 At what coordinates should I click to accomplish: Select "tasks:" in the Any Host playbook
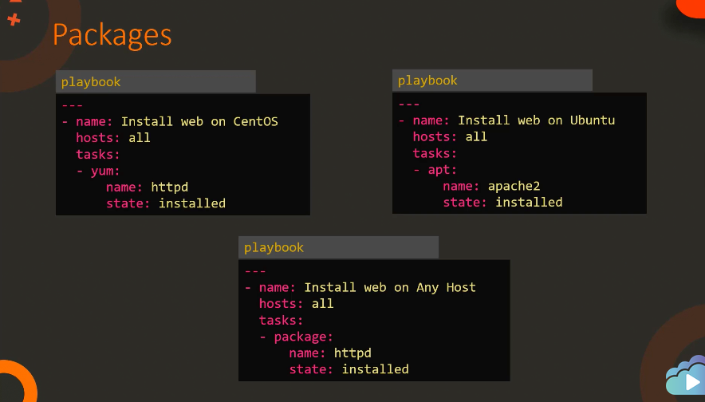(281, 320)
